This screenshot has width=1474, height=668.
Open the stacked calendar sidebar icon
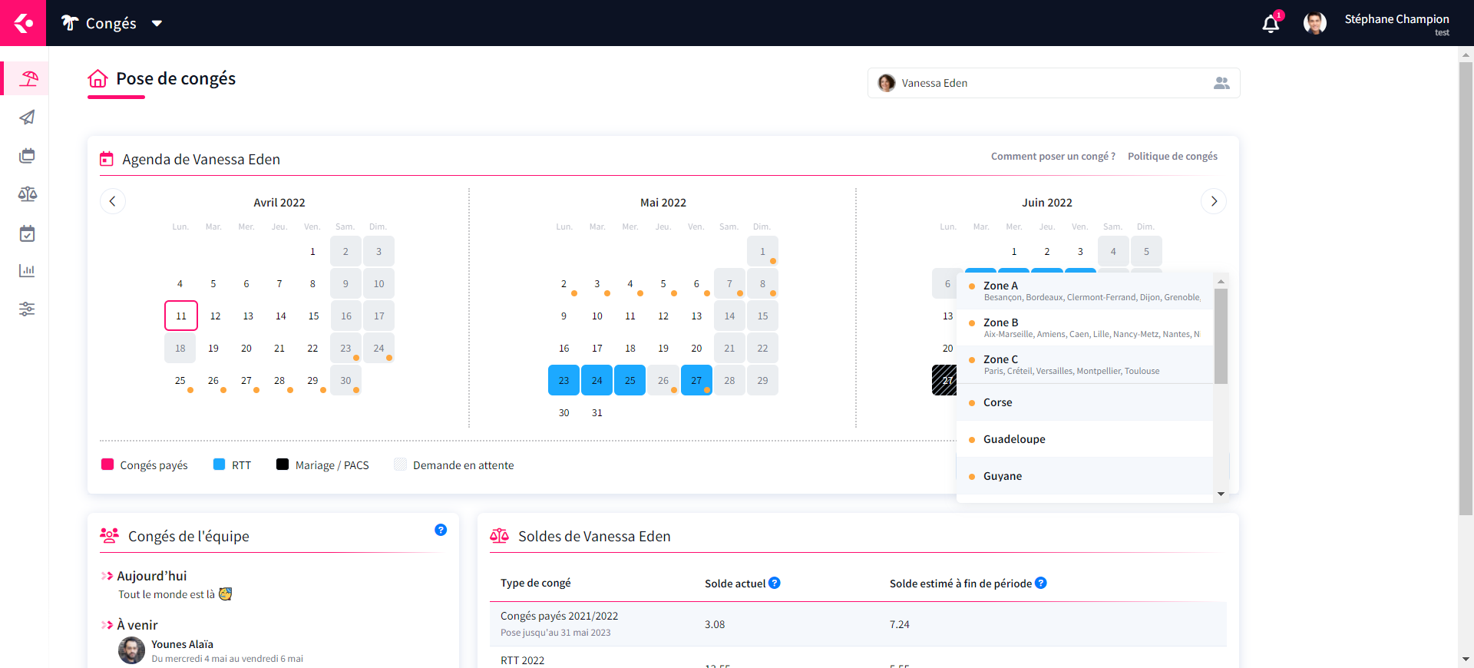pyautogui.click(x=27, y=156)
